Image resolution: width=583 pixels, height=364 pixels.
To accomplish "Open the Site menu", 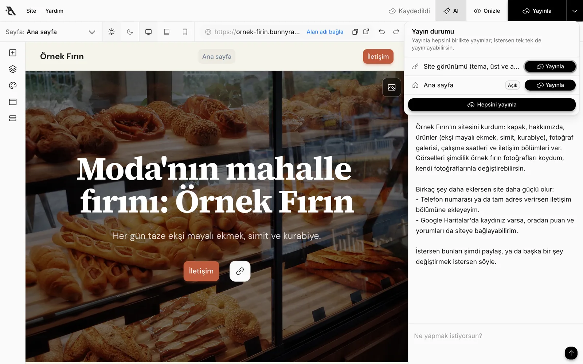I will (31, 11).
